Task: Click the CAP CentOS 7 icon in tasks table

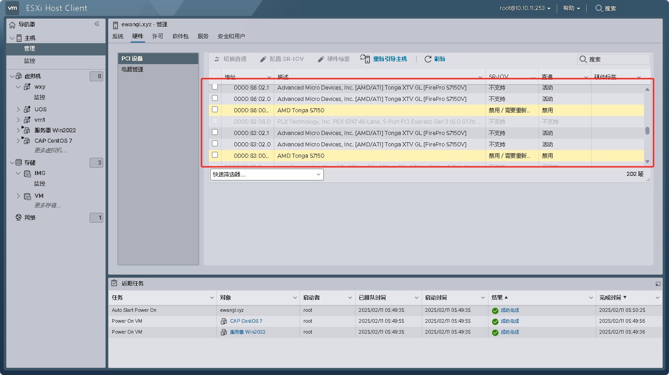Action: click(x=224, y=321)
